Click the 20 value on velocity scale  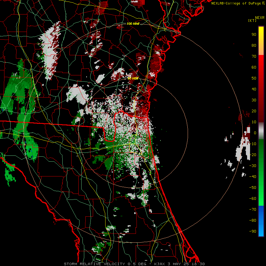(x=254, y=111)
